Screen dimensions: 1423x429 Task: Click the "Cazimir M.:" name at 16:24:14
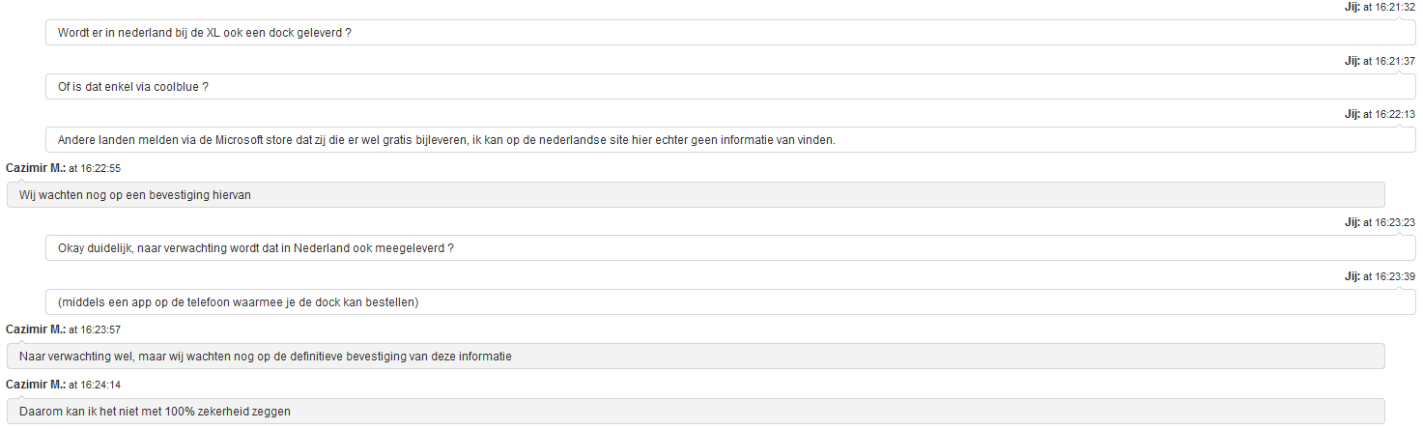click(x=35, y=385)
